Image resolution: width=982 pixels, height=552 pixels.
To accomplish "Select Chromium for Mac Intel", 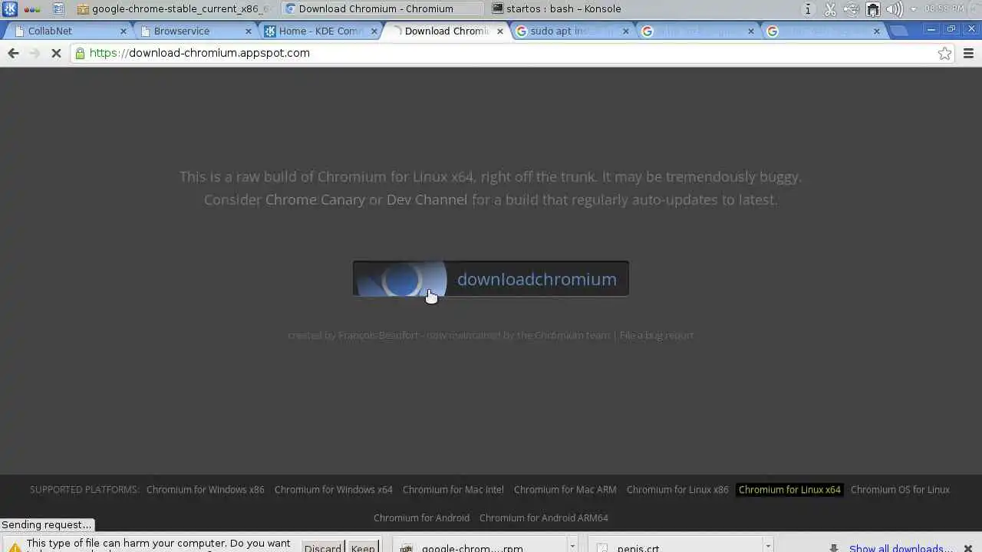I will (x=453, y=489).
